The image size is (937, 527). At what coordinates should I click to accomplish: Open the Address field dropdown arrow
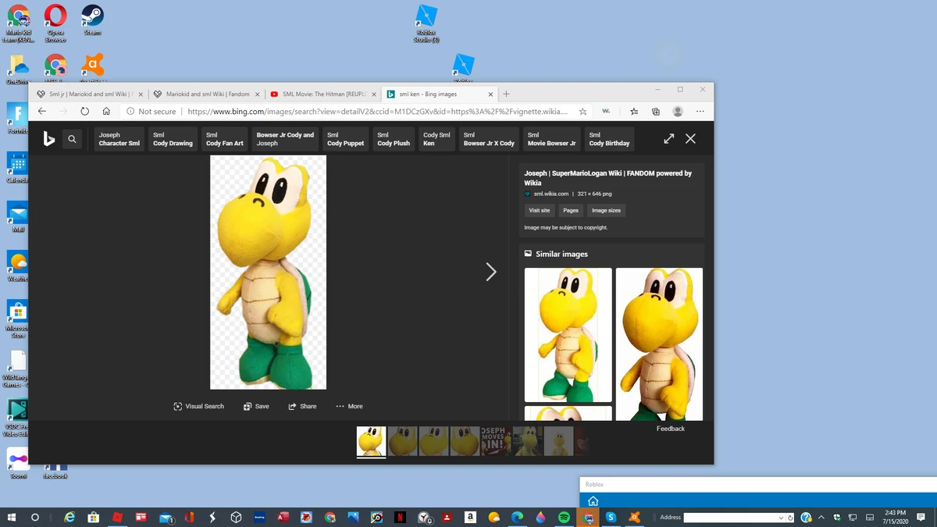pyautogui.click(x=783, y=517)
